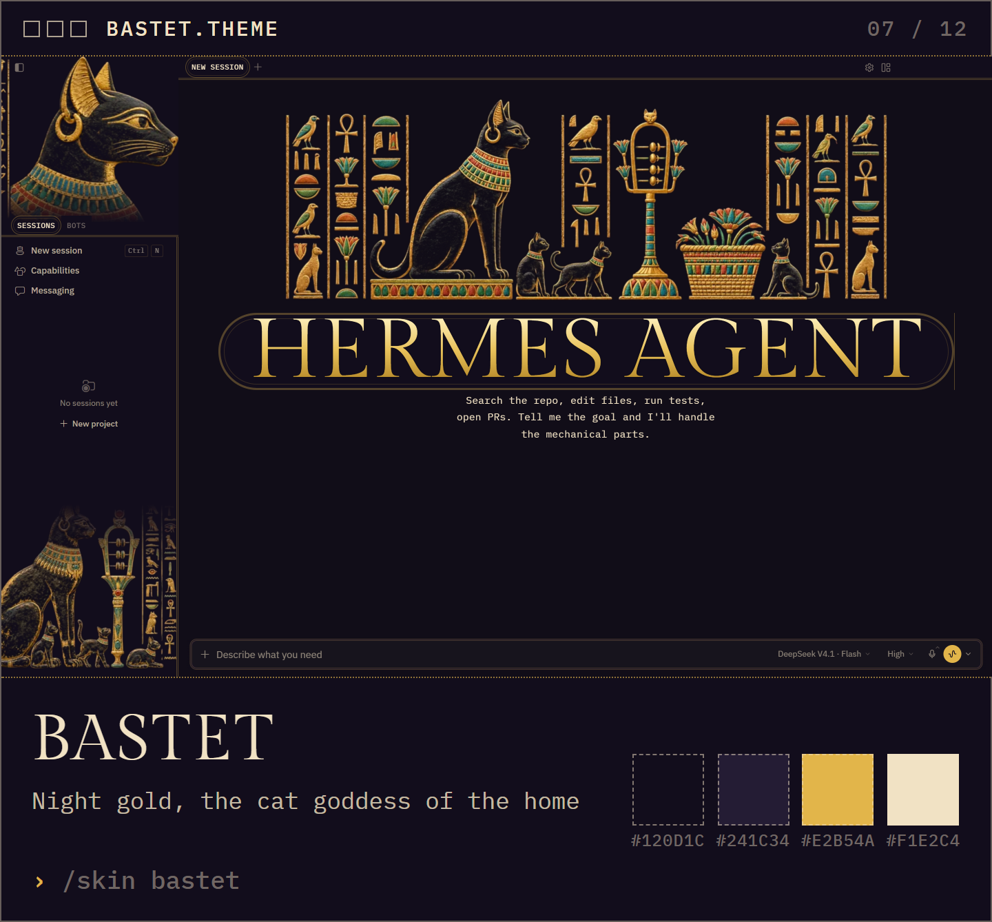Image resolution: width=992 pixels, height=922 pixels.
Task: Open the High effort dropdown
Action: [900, 654]
